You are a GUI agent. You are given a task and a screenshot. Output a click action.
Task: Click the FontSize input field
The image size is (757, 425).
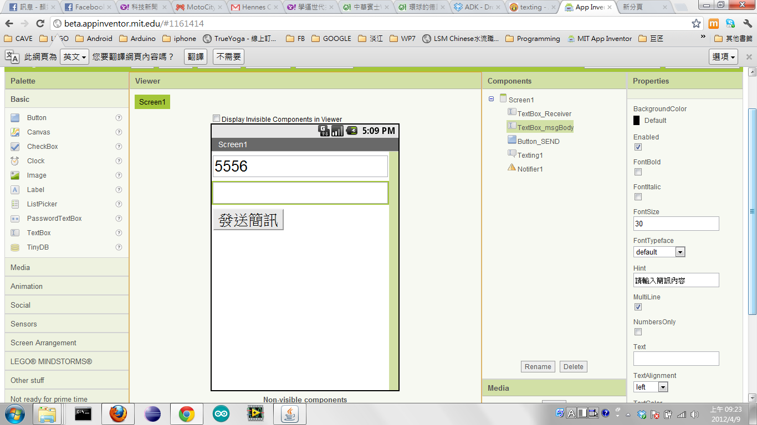(x=676, y=224)
